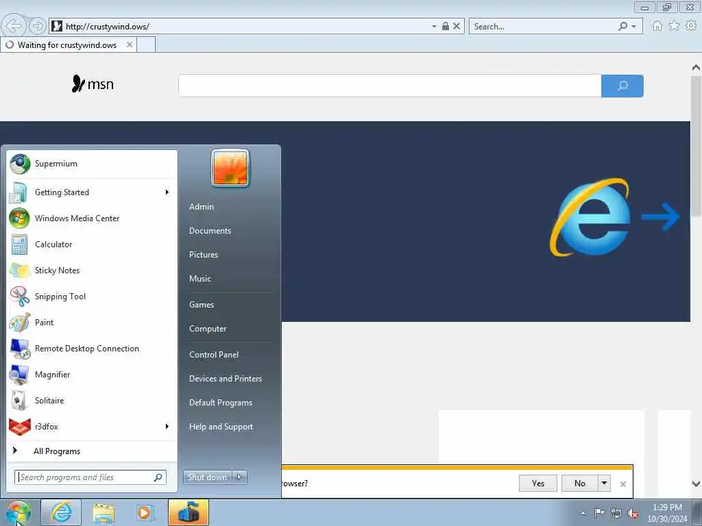Click the network tray icon
This screenshot has width=702, height=526.
point(616,513)
